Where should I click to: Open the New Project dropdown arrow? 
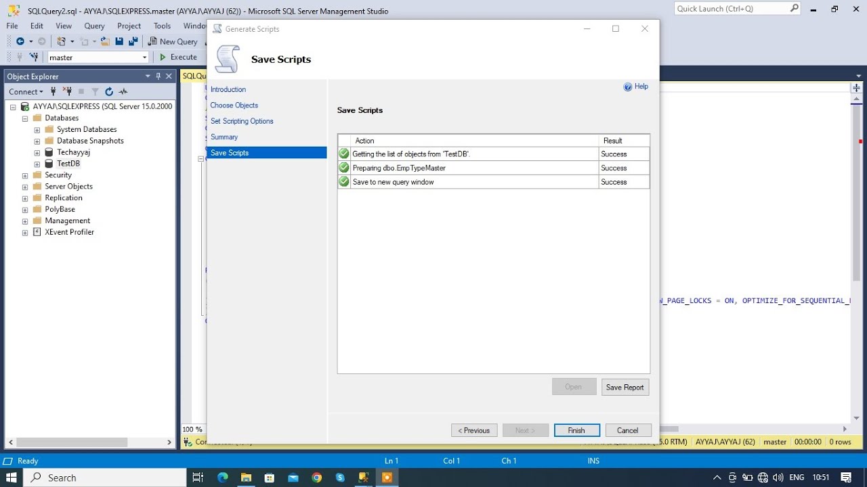pyautogui.click(x=72, y=41)
